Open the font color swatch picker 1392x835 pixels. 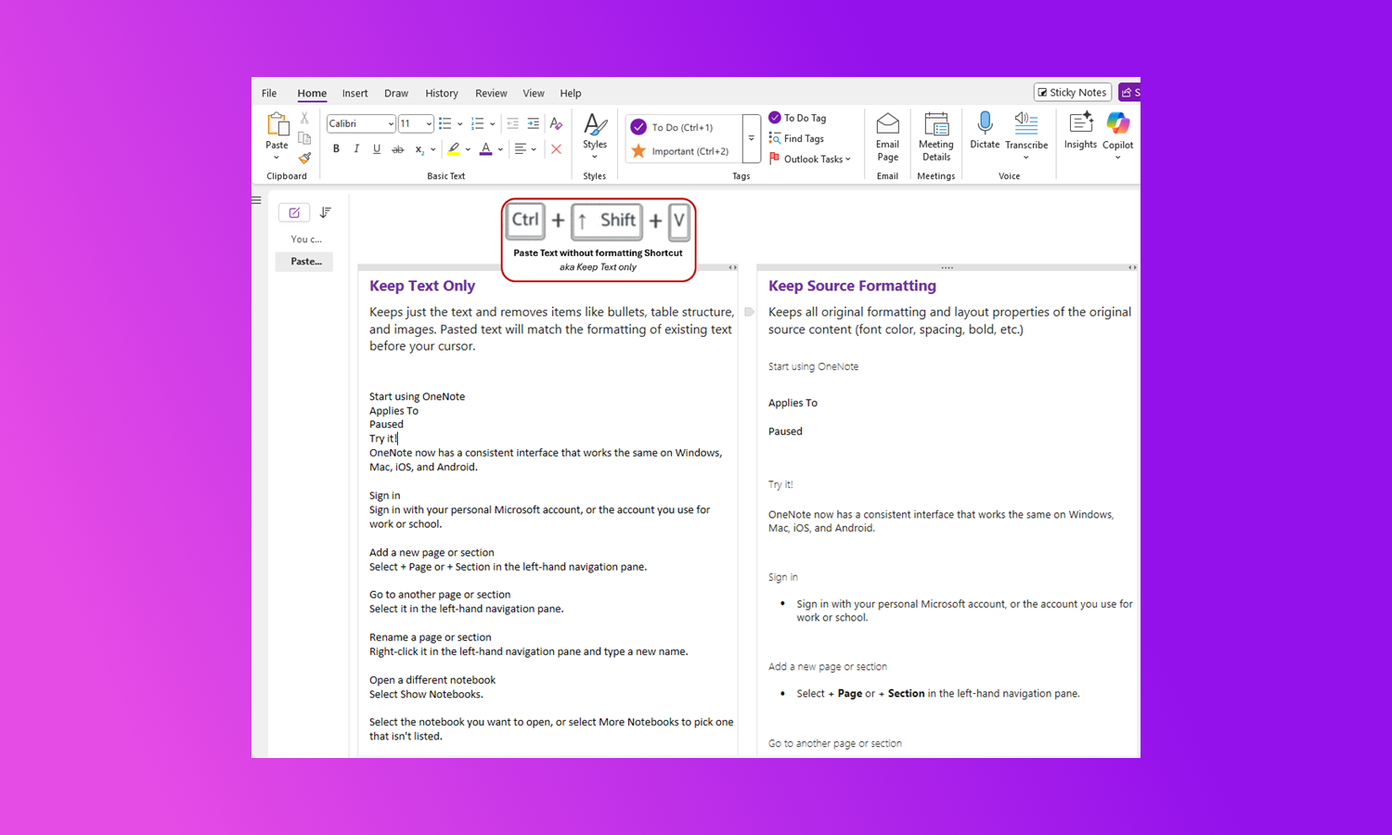point(499,148)
